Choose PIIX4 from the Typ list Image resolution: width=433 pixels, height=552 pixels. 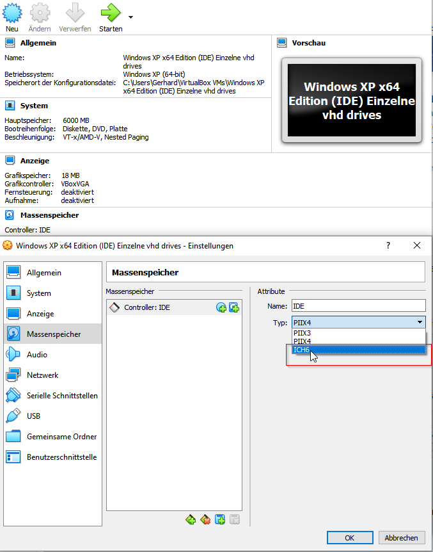359,341
